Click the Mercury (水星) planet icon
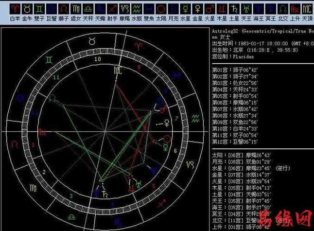314x231 pixels. click(x=186, y=9)
